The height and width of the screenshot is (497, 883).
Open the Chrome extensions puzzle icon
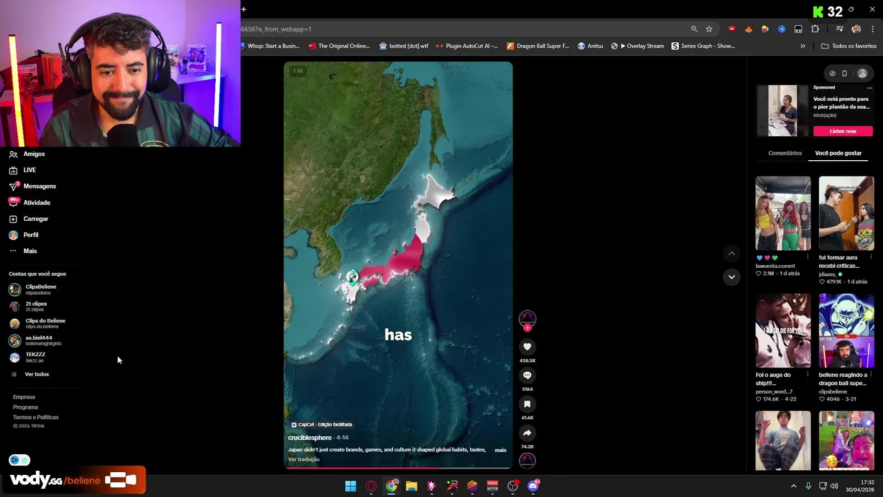point(815,29)
